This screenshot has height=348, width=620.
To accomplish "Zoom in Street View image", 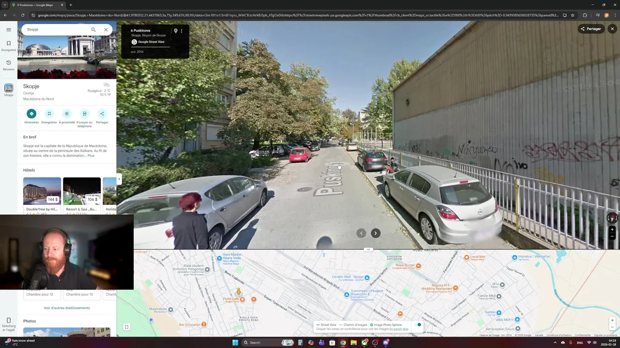I will (x=612, y=230).
